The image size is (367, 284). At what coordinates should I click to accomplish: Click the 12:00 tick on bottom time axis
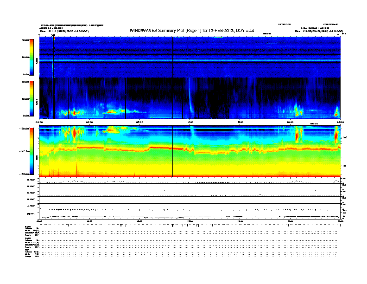pos(190,221)
